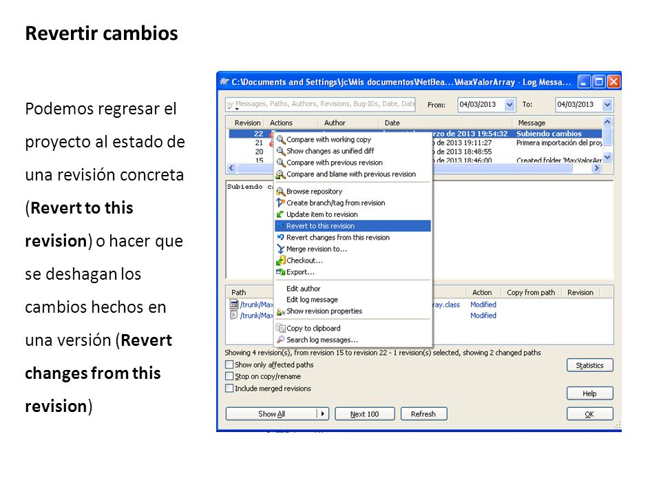The height and width of the screenshot is (496, 661).
Task: Select Revert to this revision
Action: click(353, 226)
